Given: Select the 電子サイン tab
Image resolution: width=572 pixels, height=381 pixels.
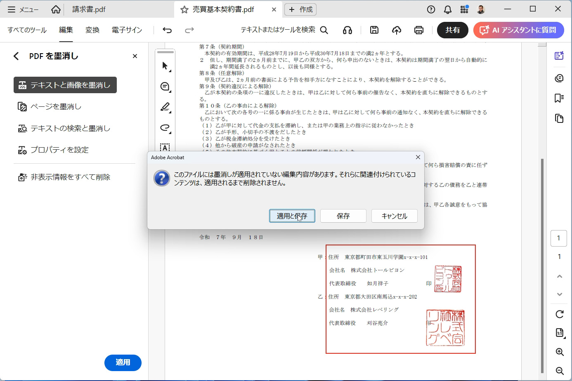Looking at the screenshot, I should (127, 30).
